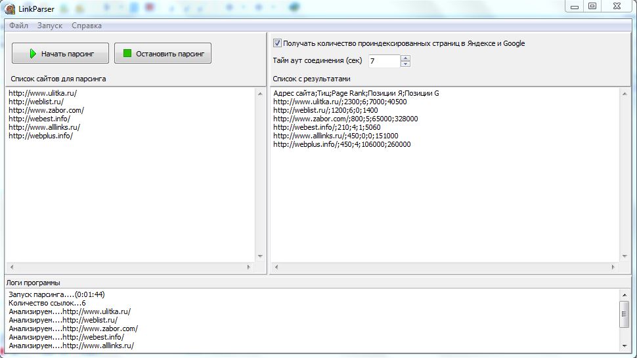
Task: Click the webplus.info result line
Action: (x=341, y=144)
